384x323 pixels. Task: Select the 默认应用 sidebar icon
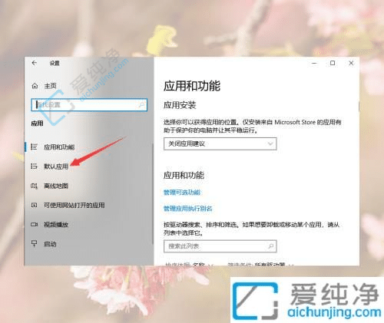pyautogui.click(x=34, y=166)
